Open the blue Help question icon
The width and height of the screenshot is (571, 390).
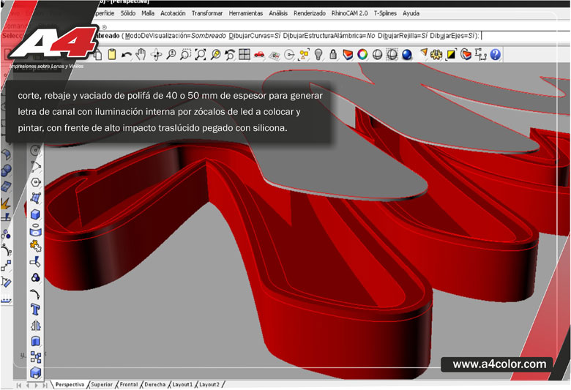coord(496,54)
